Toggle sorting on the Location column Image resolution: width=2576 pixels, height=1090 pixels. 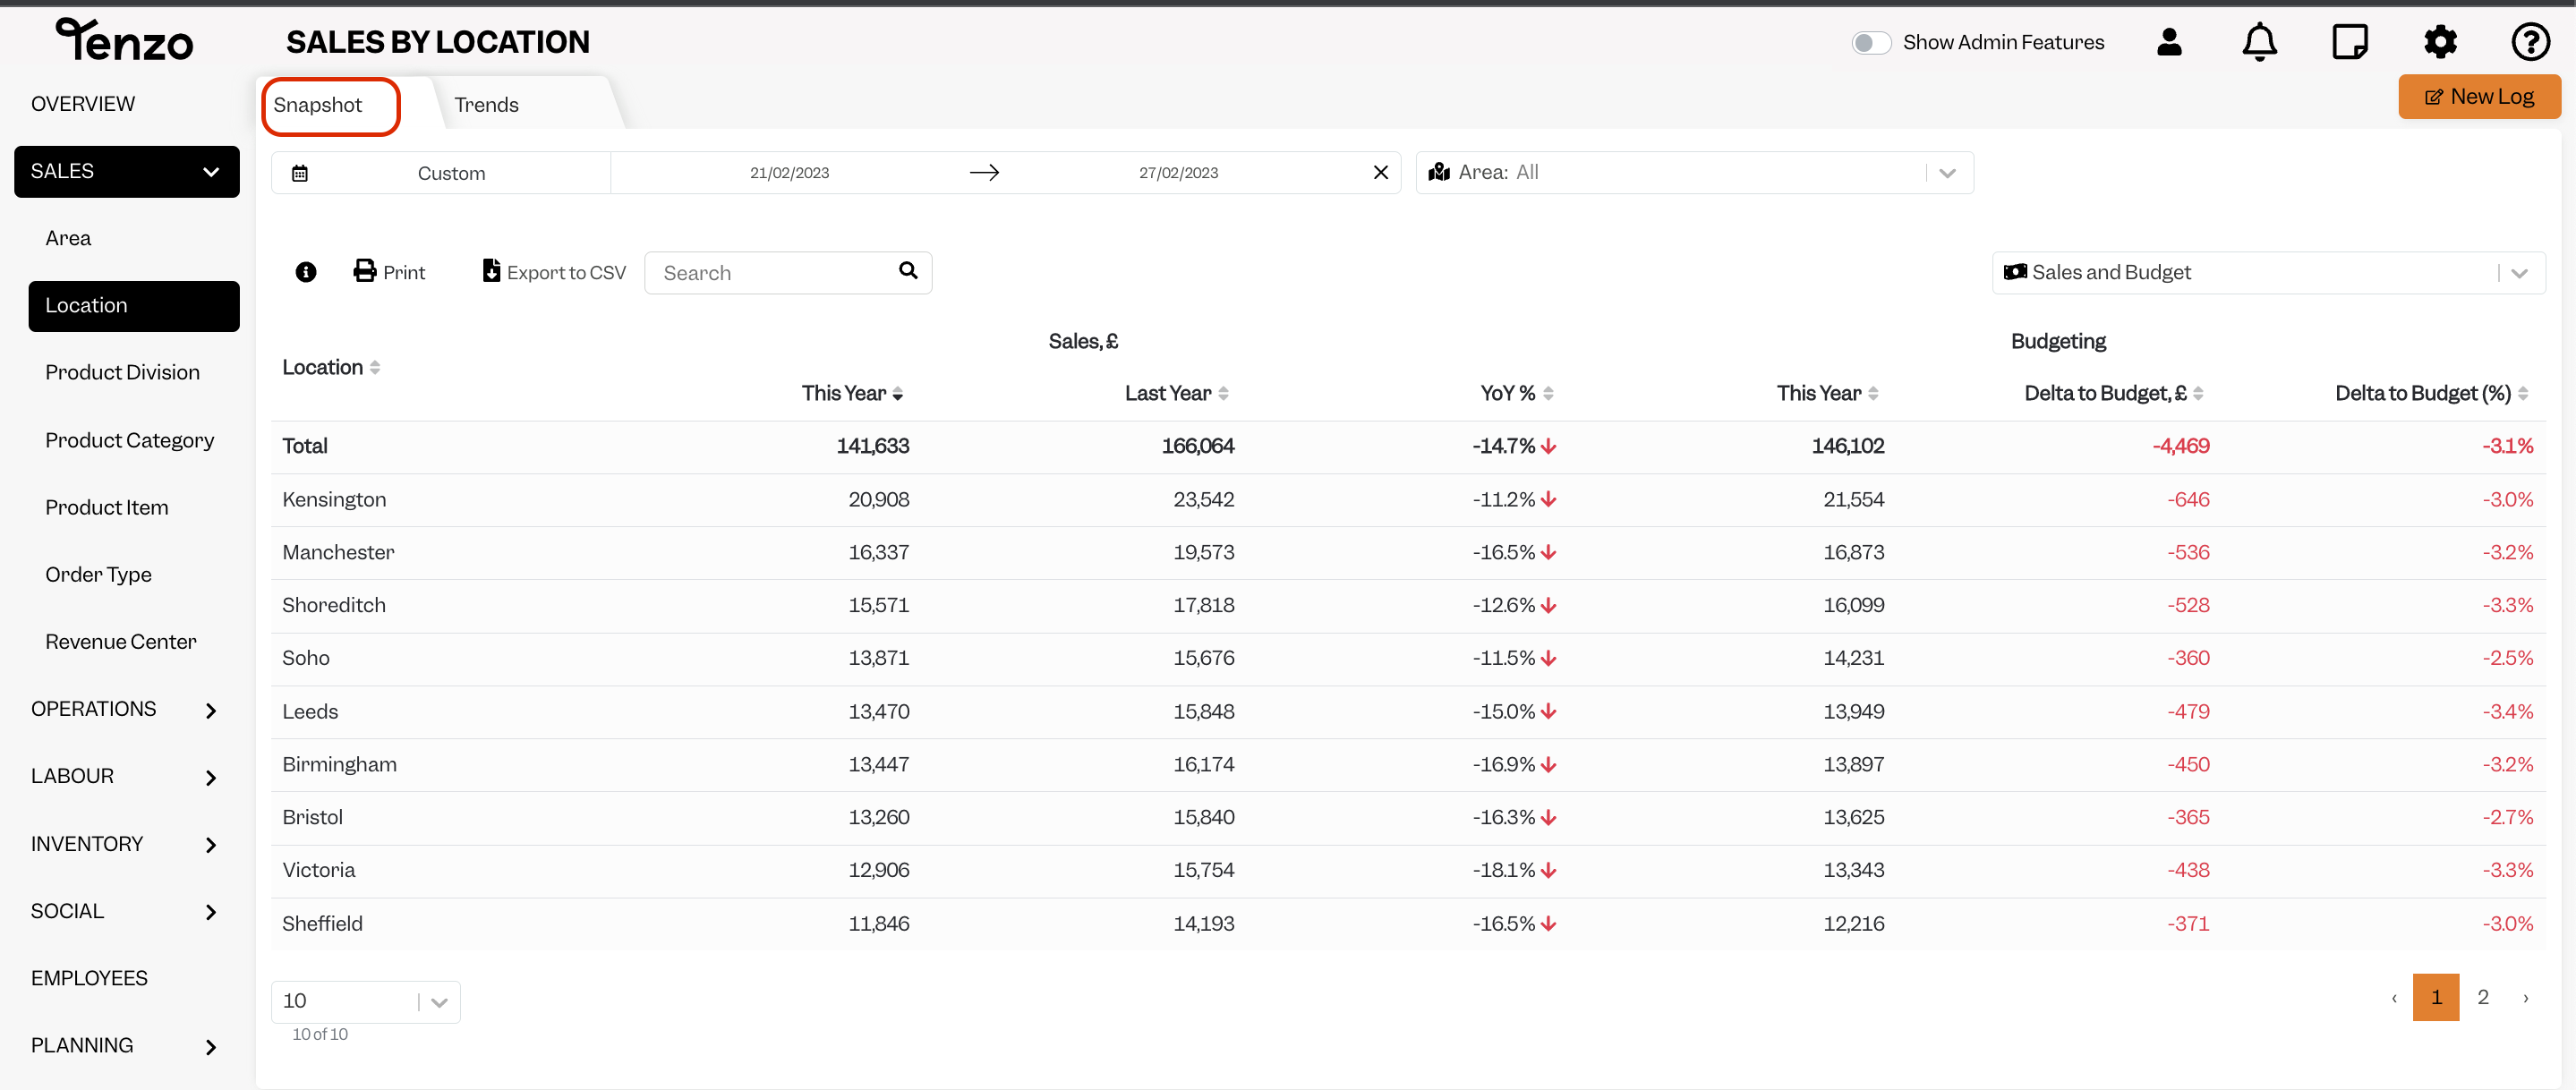click(x=374, y=366)
